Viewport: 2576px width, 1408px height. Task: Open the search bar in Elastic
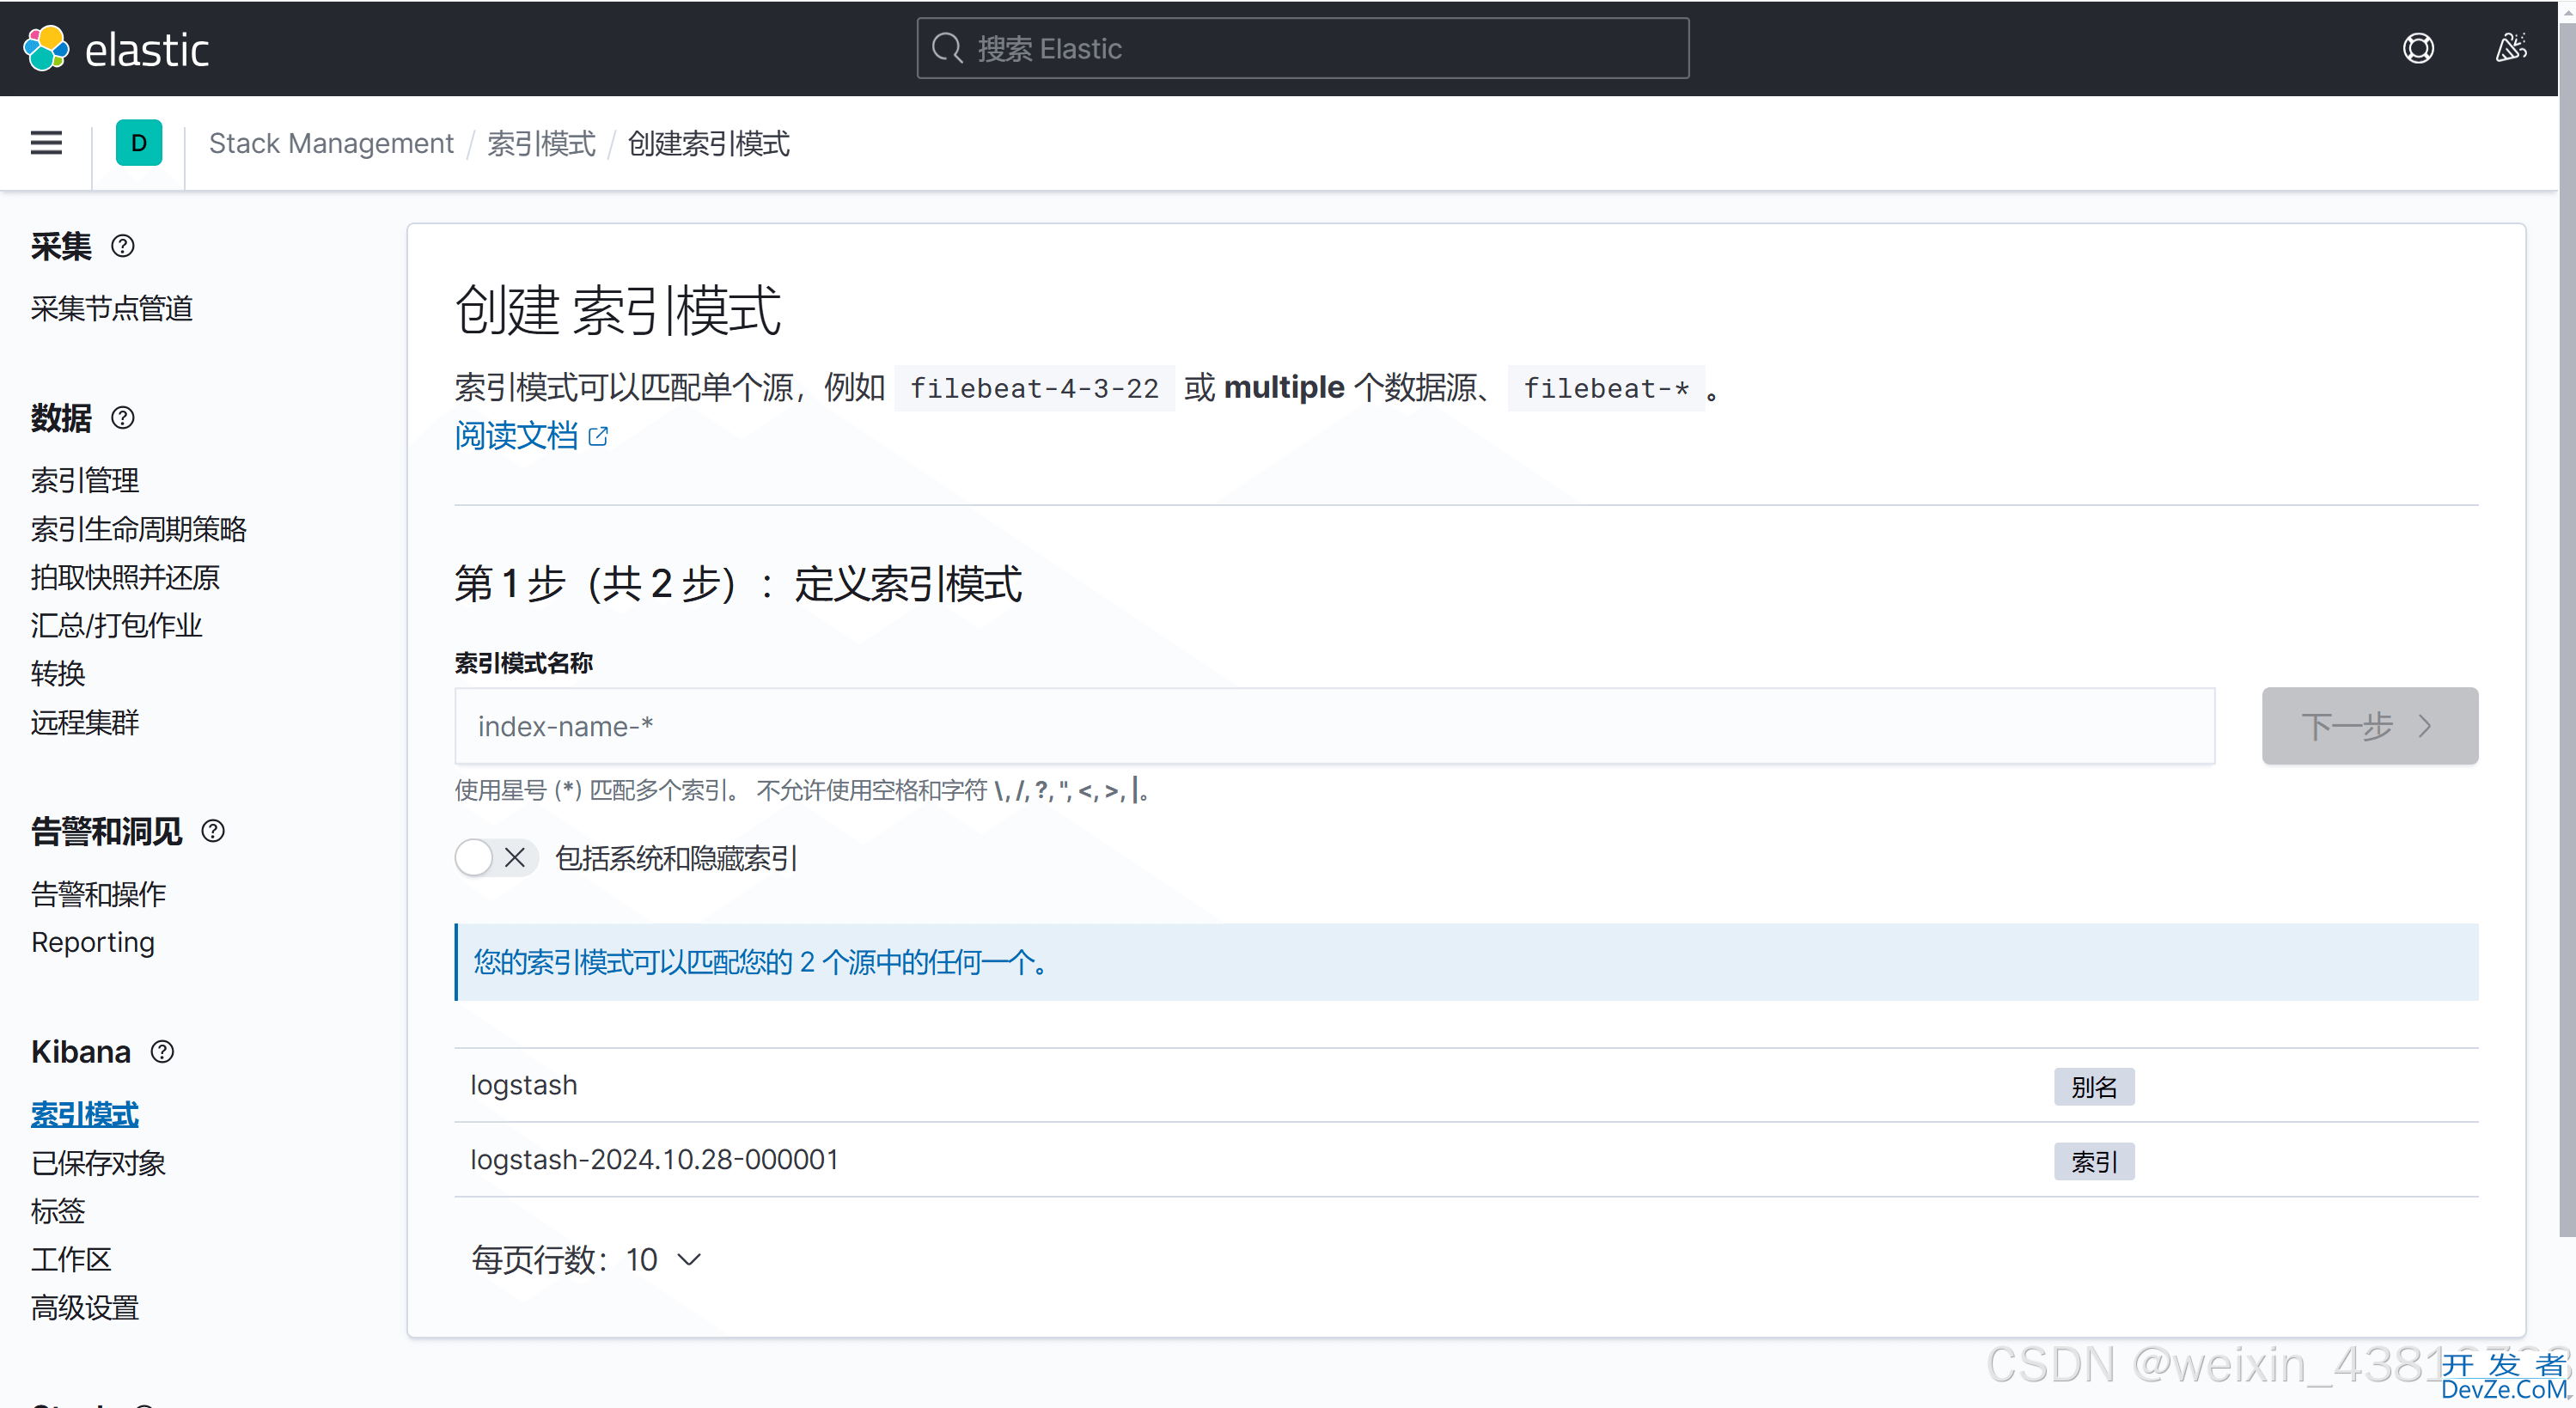tap(1302, 46)
